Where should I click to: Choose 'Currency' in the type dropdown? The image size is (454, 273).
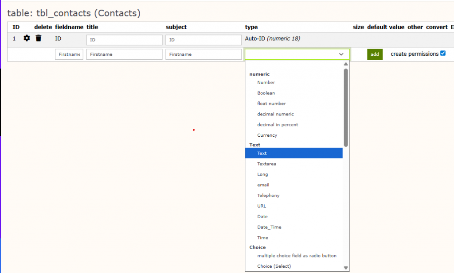click(267, 135)
